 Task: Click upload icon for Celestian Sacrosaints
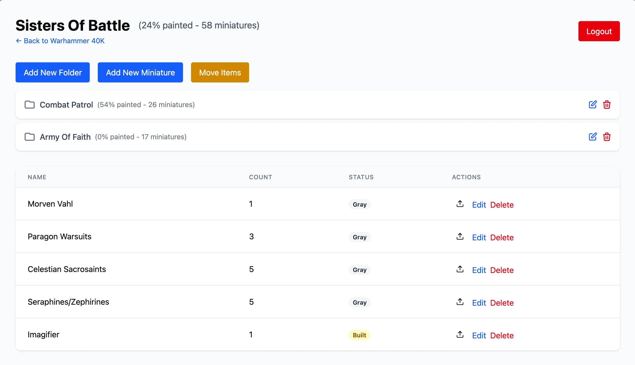tap(460, 269)
